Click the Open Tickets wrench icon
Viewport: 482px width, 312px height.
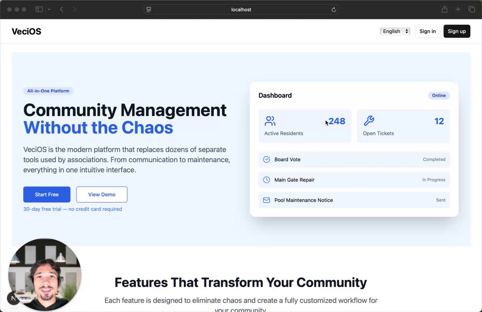pyautogui.click(x=369, y=121)
